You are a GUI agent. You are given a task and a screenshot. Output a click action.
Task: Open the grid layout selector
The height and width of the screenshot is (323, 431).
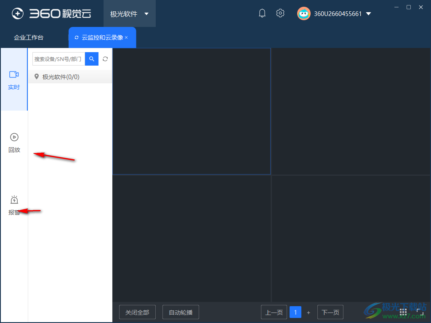pyautogui.click(x=403, y=312)
